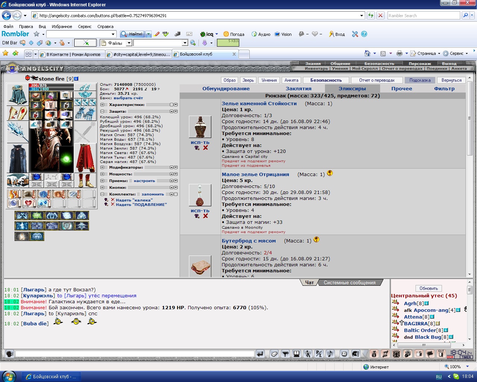
Task: Delete Зелье каменной Стойкости with red X
Action: (205, 148)
